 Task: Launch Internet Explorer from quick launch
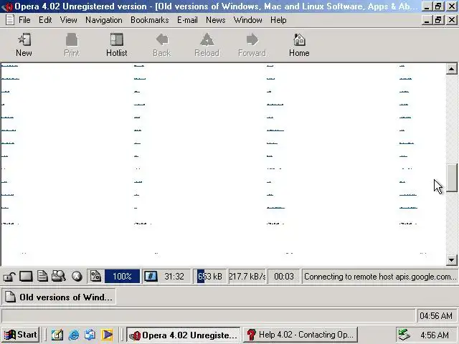[x=73, y=335]
